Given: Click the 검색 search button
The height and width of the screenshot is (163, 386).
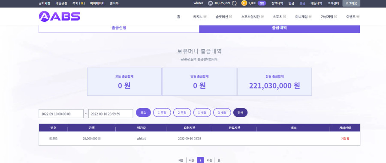Looking at the screenshot, I should pos(240,113).
